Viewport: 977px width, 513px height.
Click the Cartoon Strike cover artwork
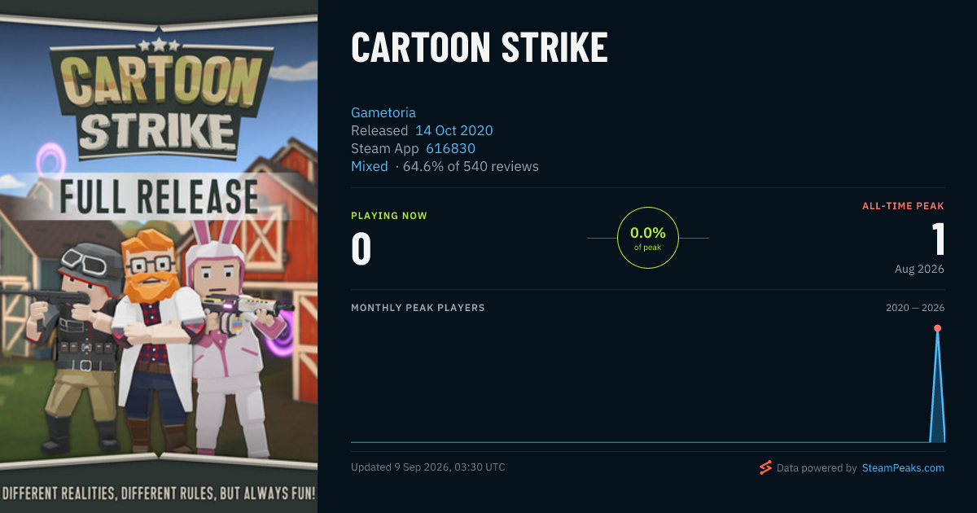(159, 256)
